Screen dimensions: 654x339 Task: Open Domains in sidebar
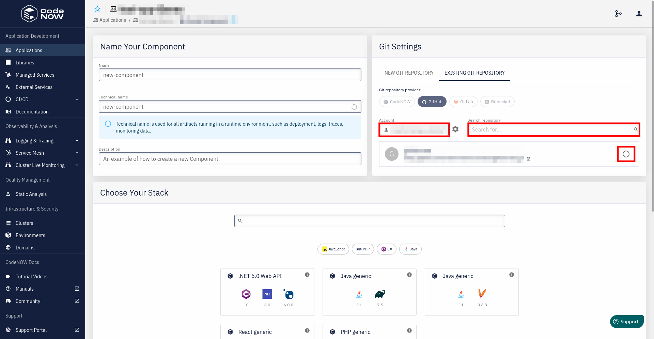pos(43,247)
